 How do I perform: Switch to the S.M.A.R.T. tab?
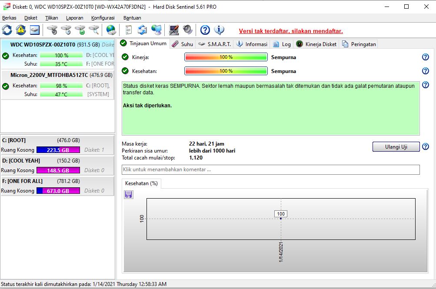214,44
